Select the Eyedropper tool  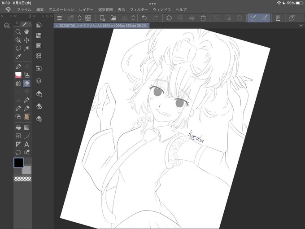coord(18,57)
